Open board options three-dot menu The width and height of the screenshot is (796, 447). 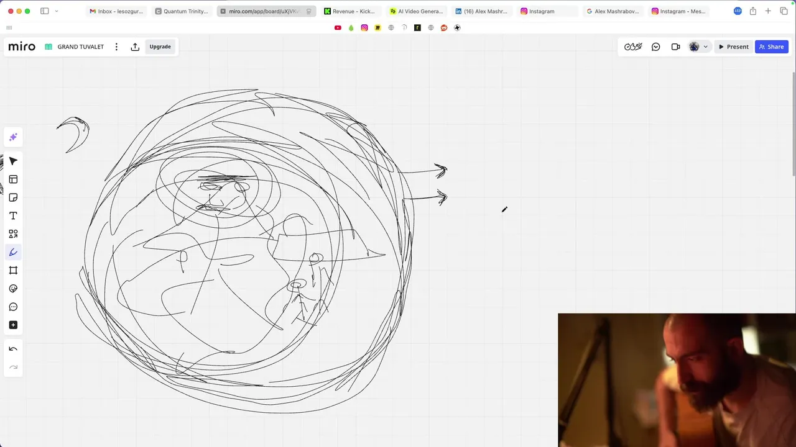point(116,47)
